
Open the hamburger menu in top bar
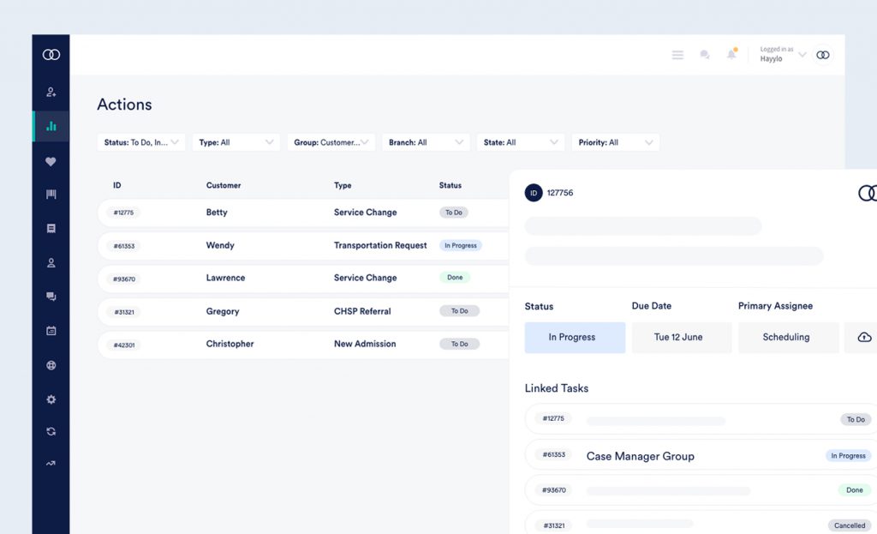677,55
